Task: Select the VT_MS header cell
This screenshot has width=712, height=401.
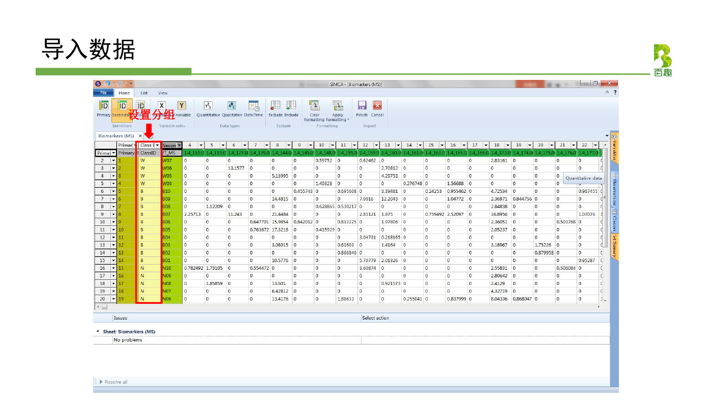Action: click(172, 153)
